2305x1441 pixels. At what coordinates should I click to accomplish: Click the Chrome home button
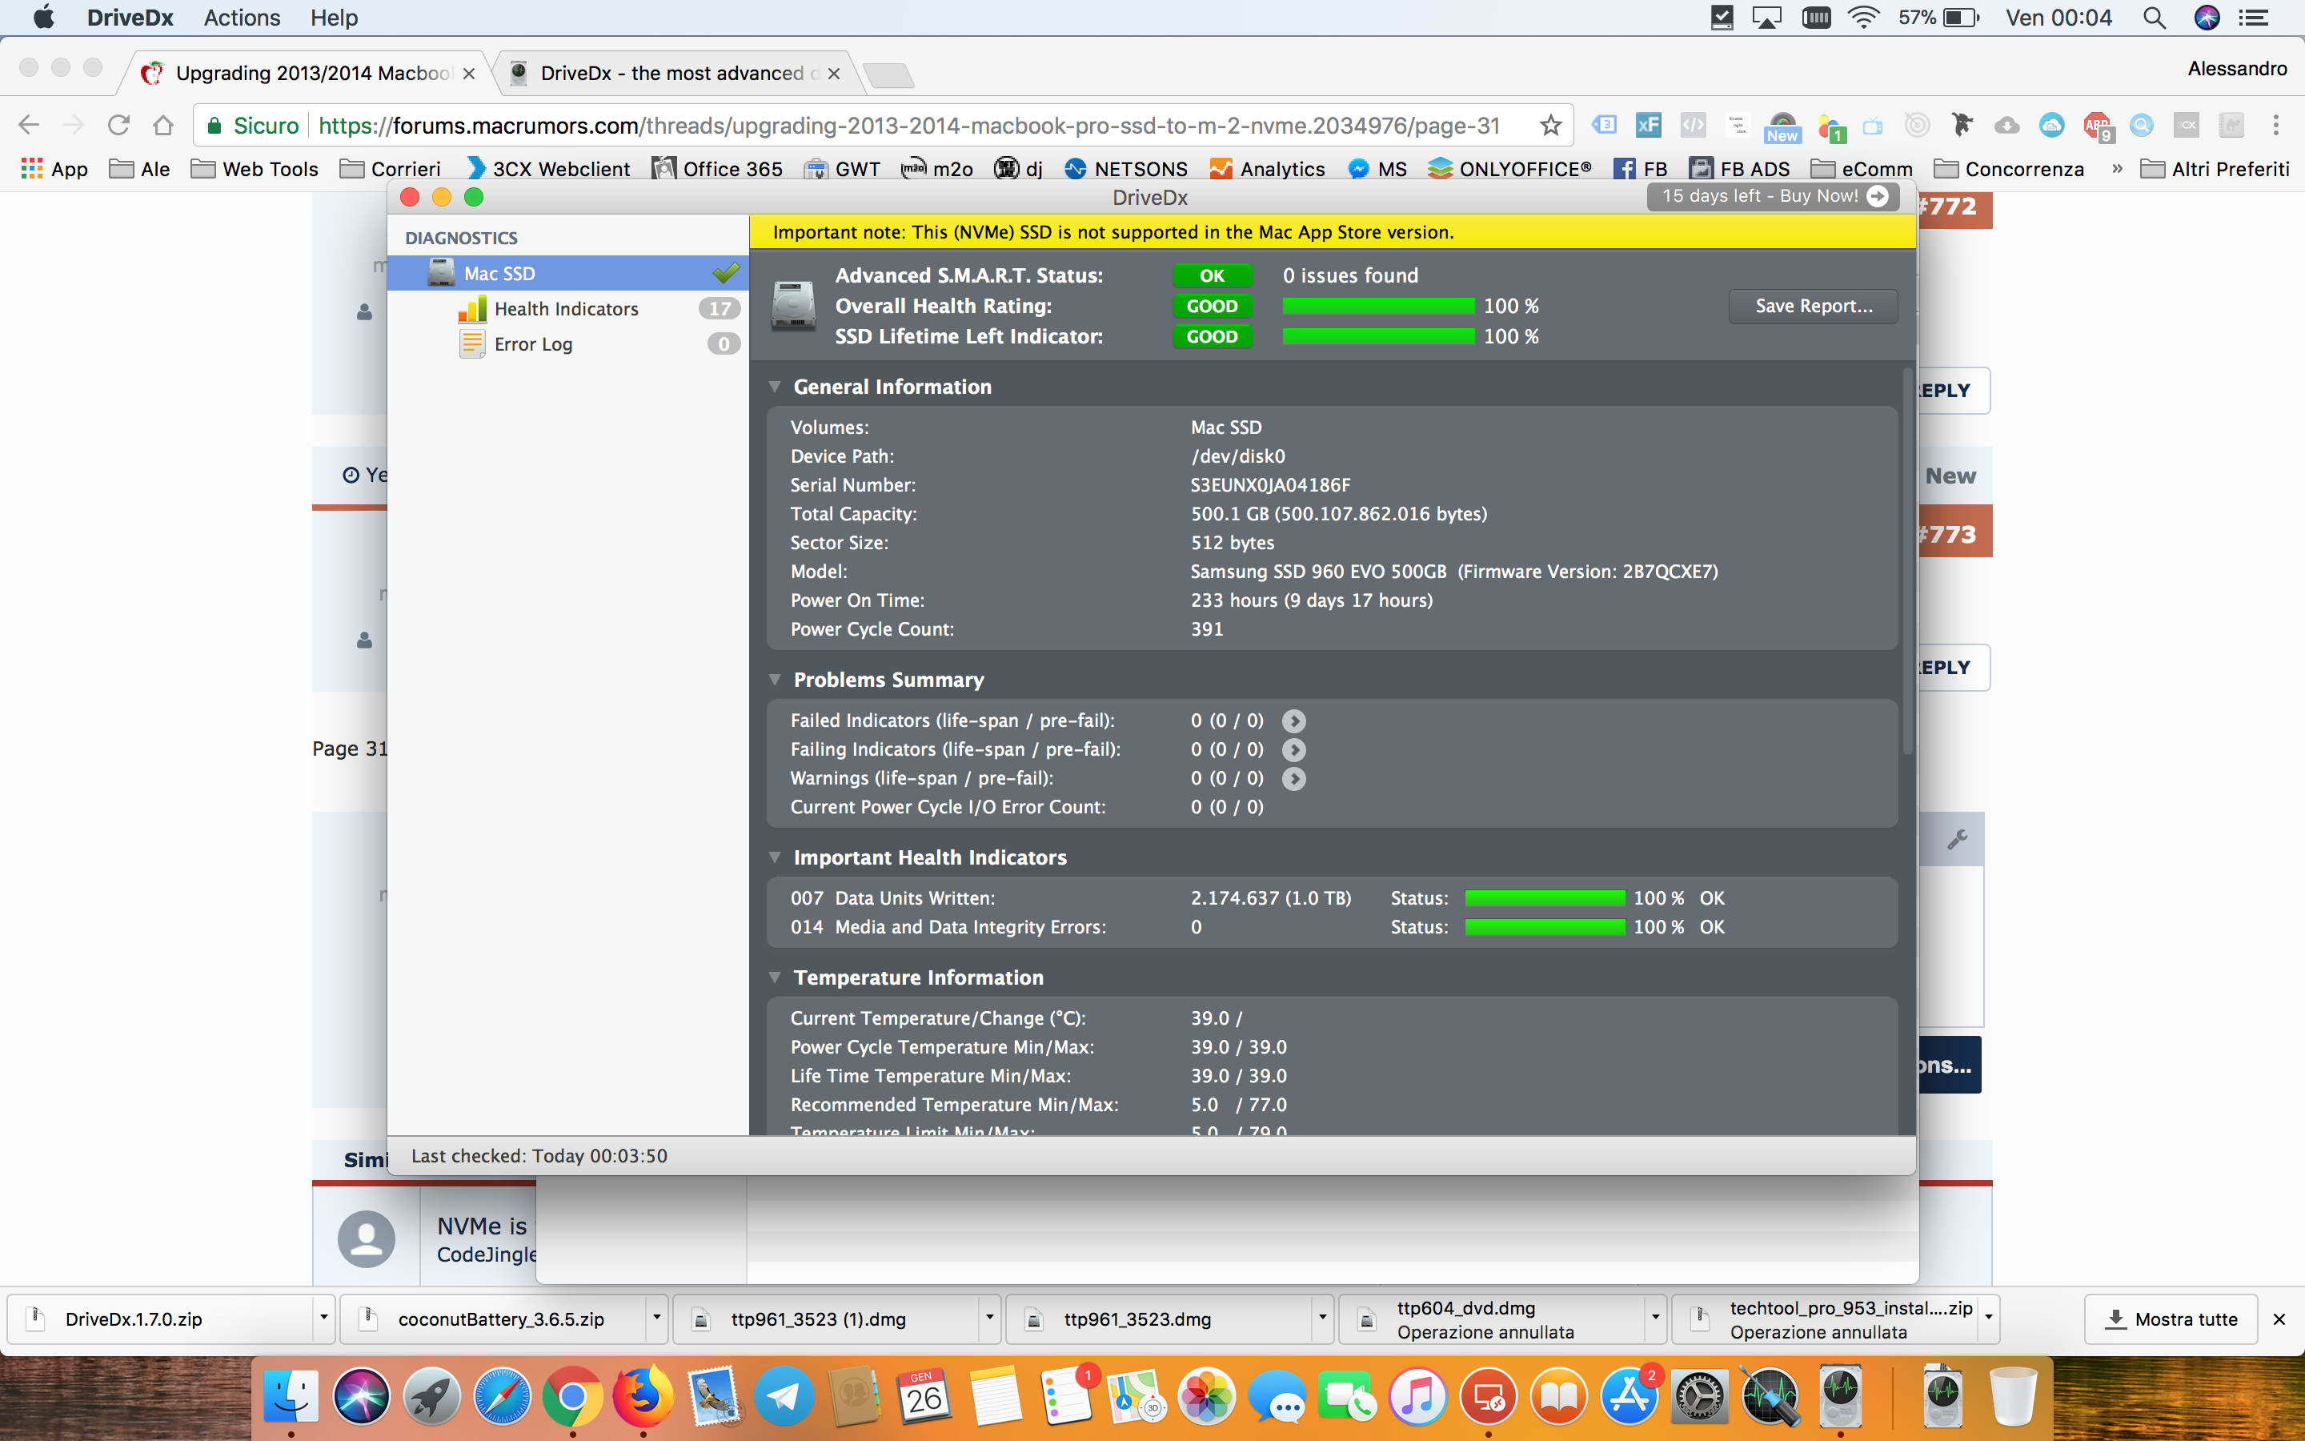pyautogui.click(x=163, y=125)
